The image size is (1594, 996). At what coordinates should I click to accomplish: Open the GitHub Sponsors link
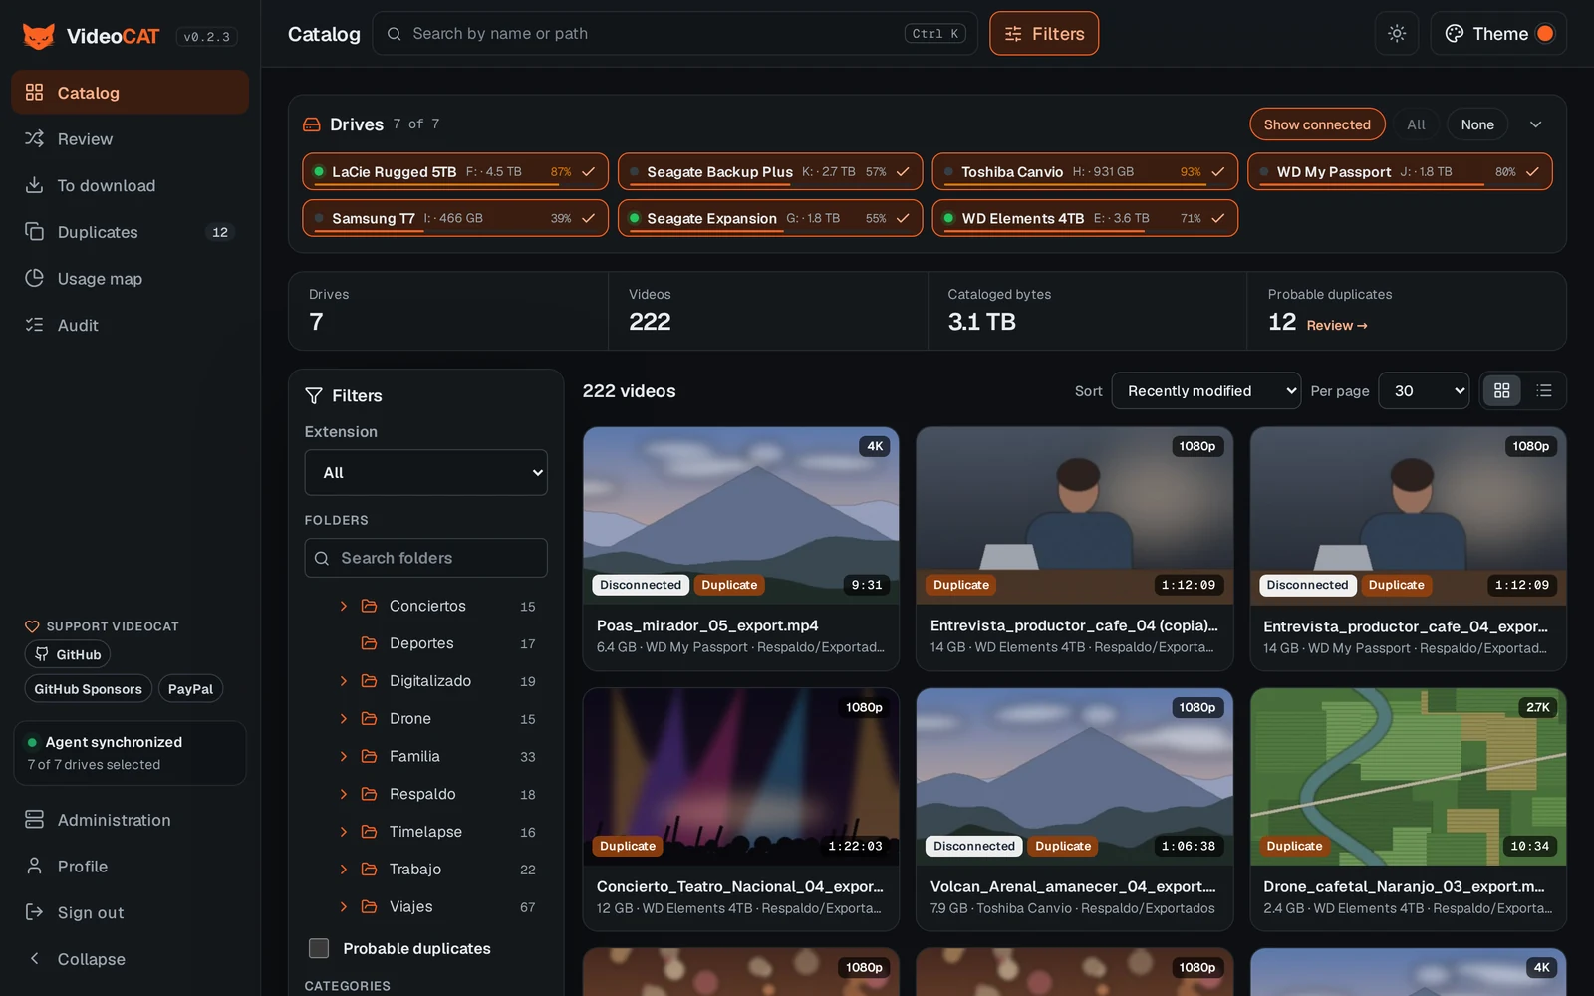tap(88, 689)
